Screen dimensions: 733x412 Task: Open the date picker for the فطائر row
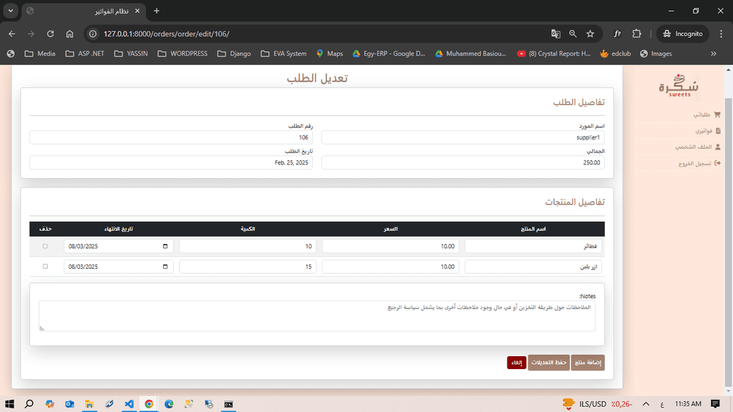165,246
